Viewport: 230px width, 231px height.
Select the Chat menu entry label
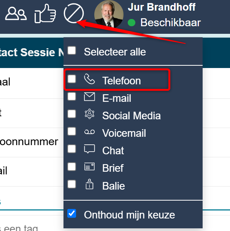(x=113, y=150)
